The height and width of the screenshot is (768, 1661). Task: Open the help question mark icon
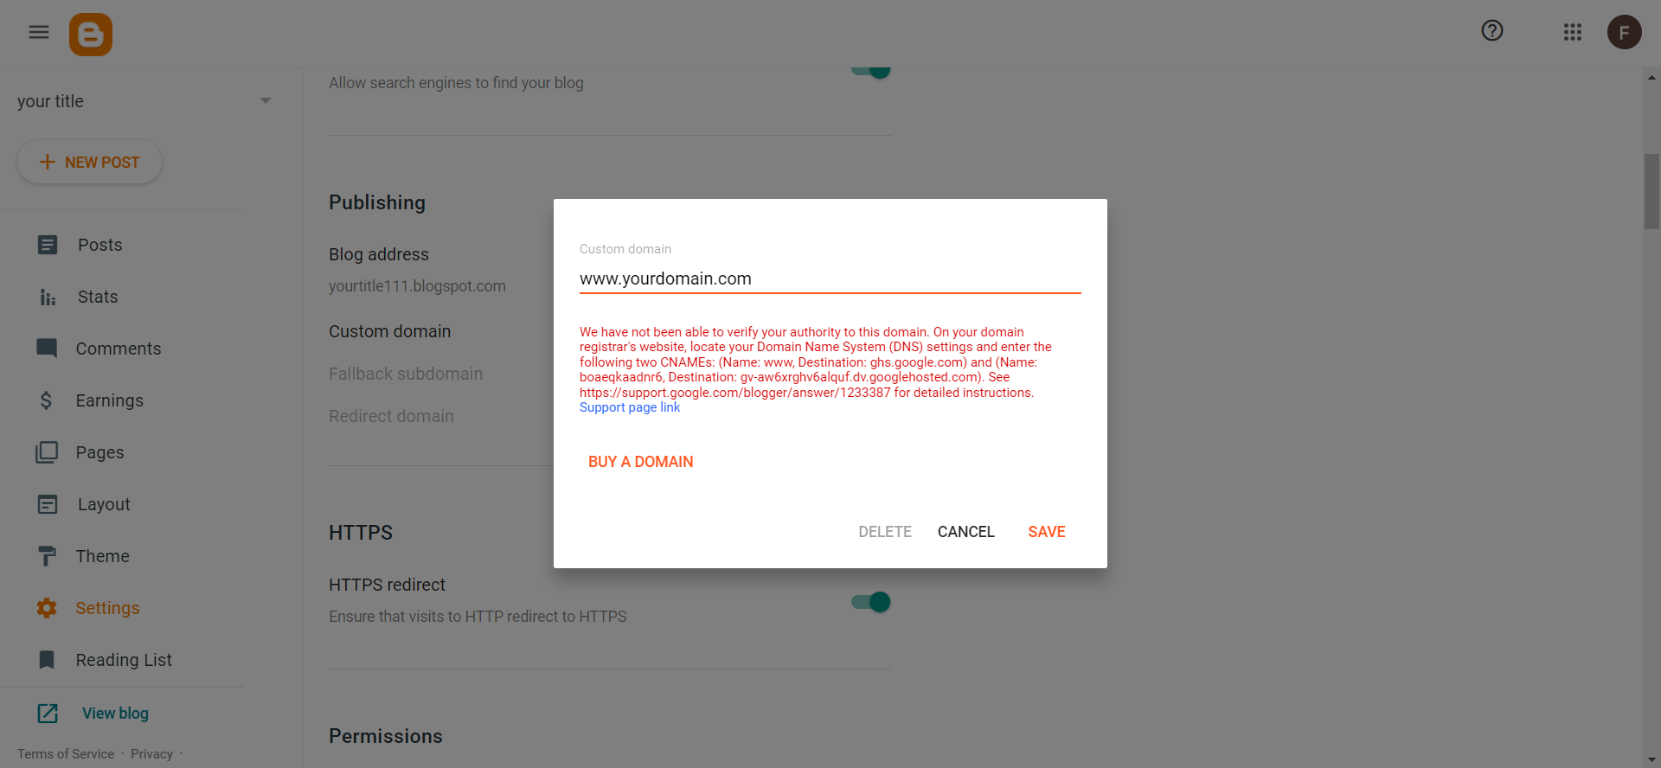point(1491,31)
